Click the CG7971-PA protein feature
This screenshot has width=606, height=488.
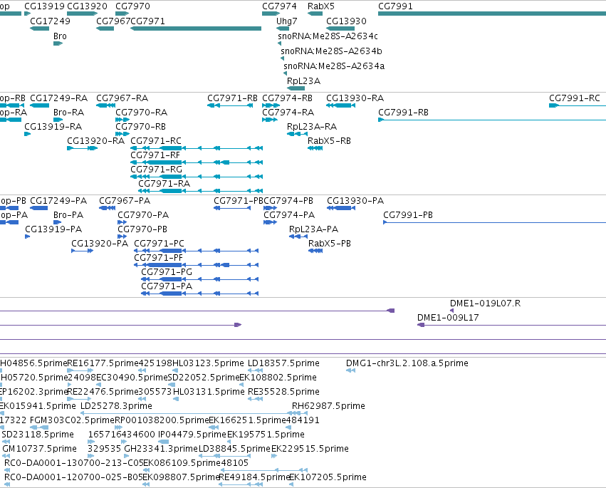200,294
